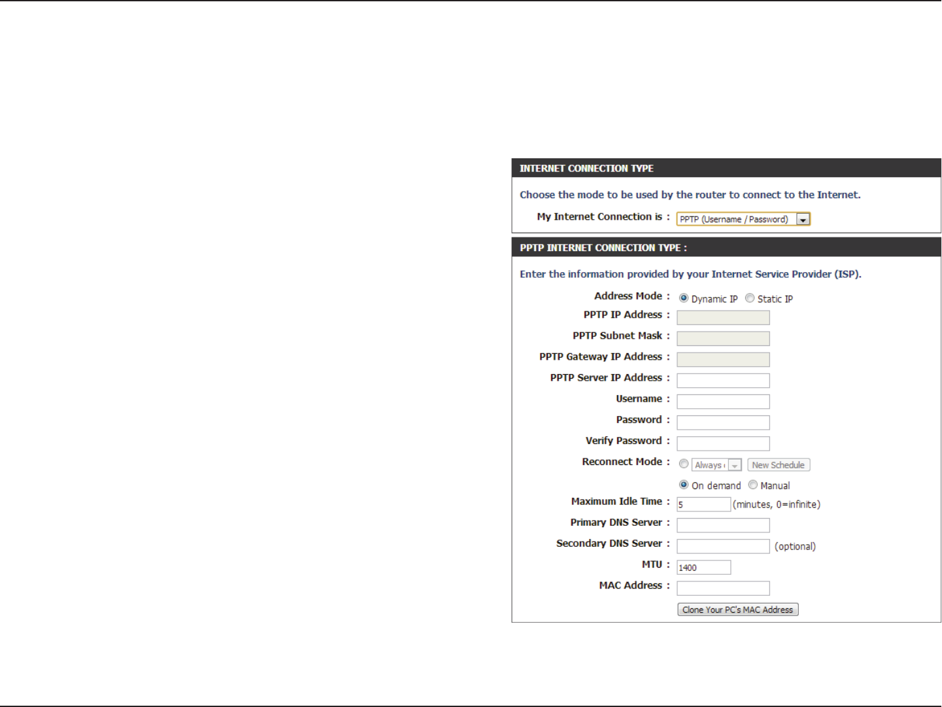Image resolution: width=942 pixels, height=707 pixels.
Task: Click the PPTP Subnet Mask field
Action: coord(723,339)
